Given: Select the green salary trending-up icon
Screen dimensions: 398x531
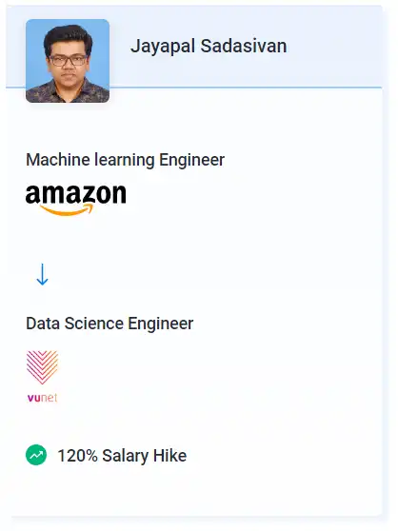Looking at the screenshot, I should tap(36, 455).
